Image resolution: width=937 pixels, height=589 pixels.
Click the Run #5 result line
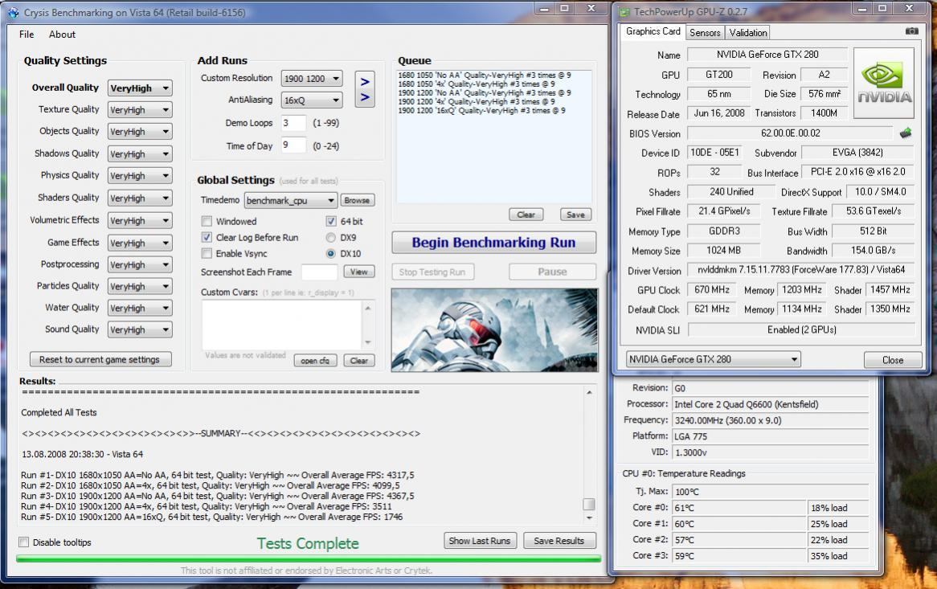tap(211, 517)
